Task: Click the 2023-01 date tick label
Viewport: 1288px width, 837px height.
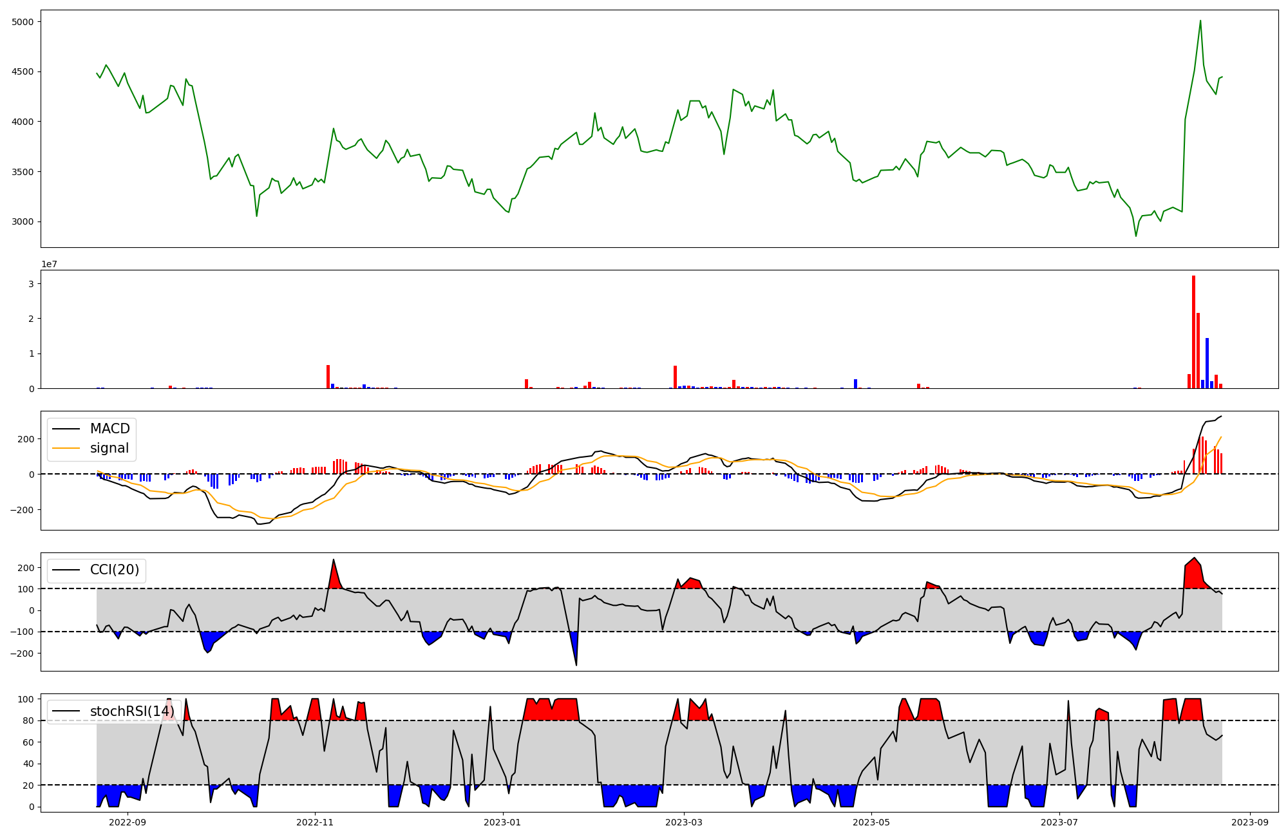Action: (x=502, y=822)
